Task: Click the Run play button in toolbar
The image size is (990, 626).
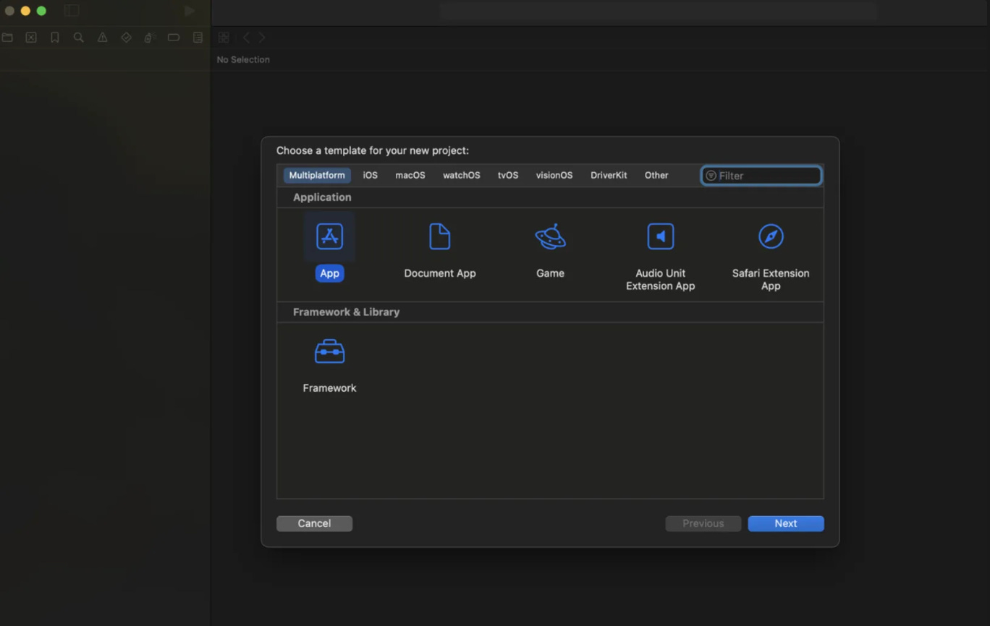Action: tap(190, 11)
